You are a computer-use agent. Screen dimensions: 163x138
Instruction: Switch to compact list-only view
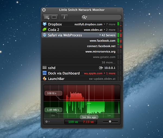click(54, 17)
